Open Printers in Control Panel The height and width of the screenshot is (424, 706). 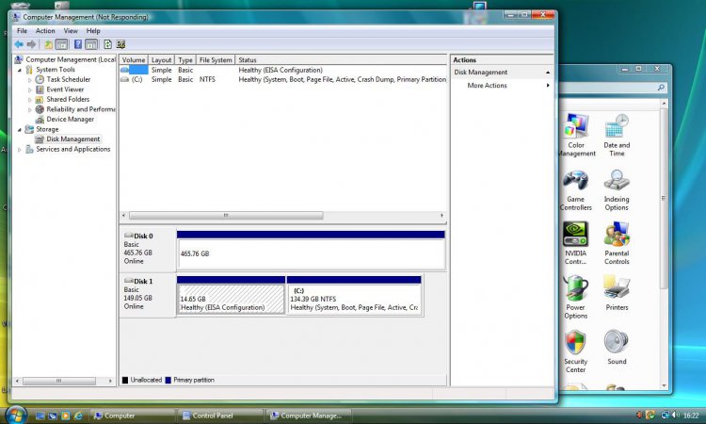[x=617, y=294]
